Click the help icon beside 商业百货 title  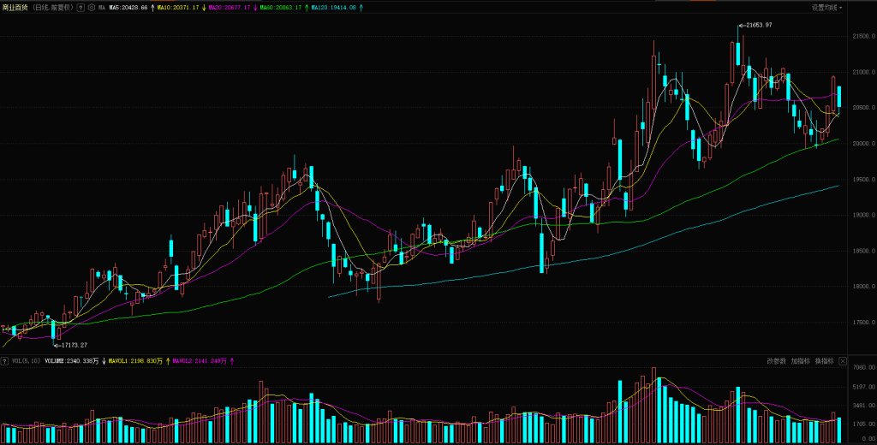(x=81, y=7)
